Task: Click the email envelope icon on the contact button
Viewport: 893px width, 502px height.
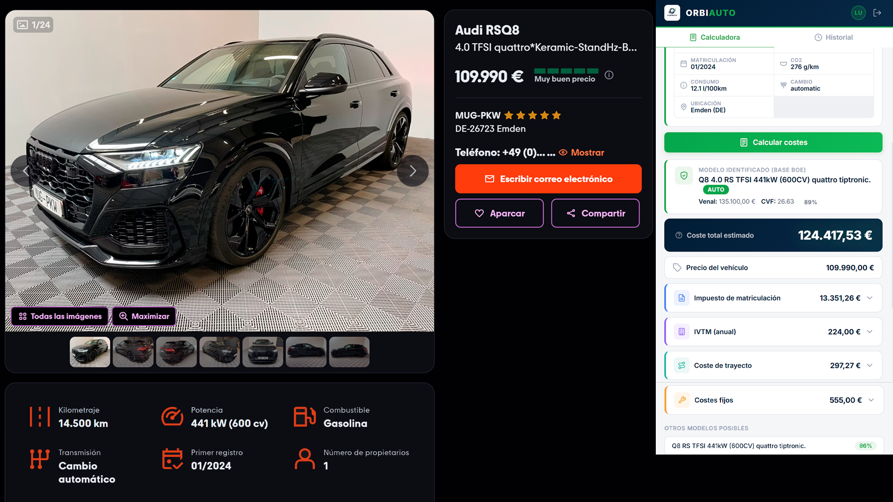Action: tap(490, 178)
